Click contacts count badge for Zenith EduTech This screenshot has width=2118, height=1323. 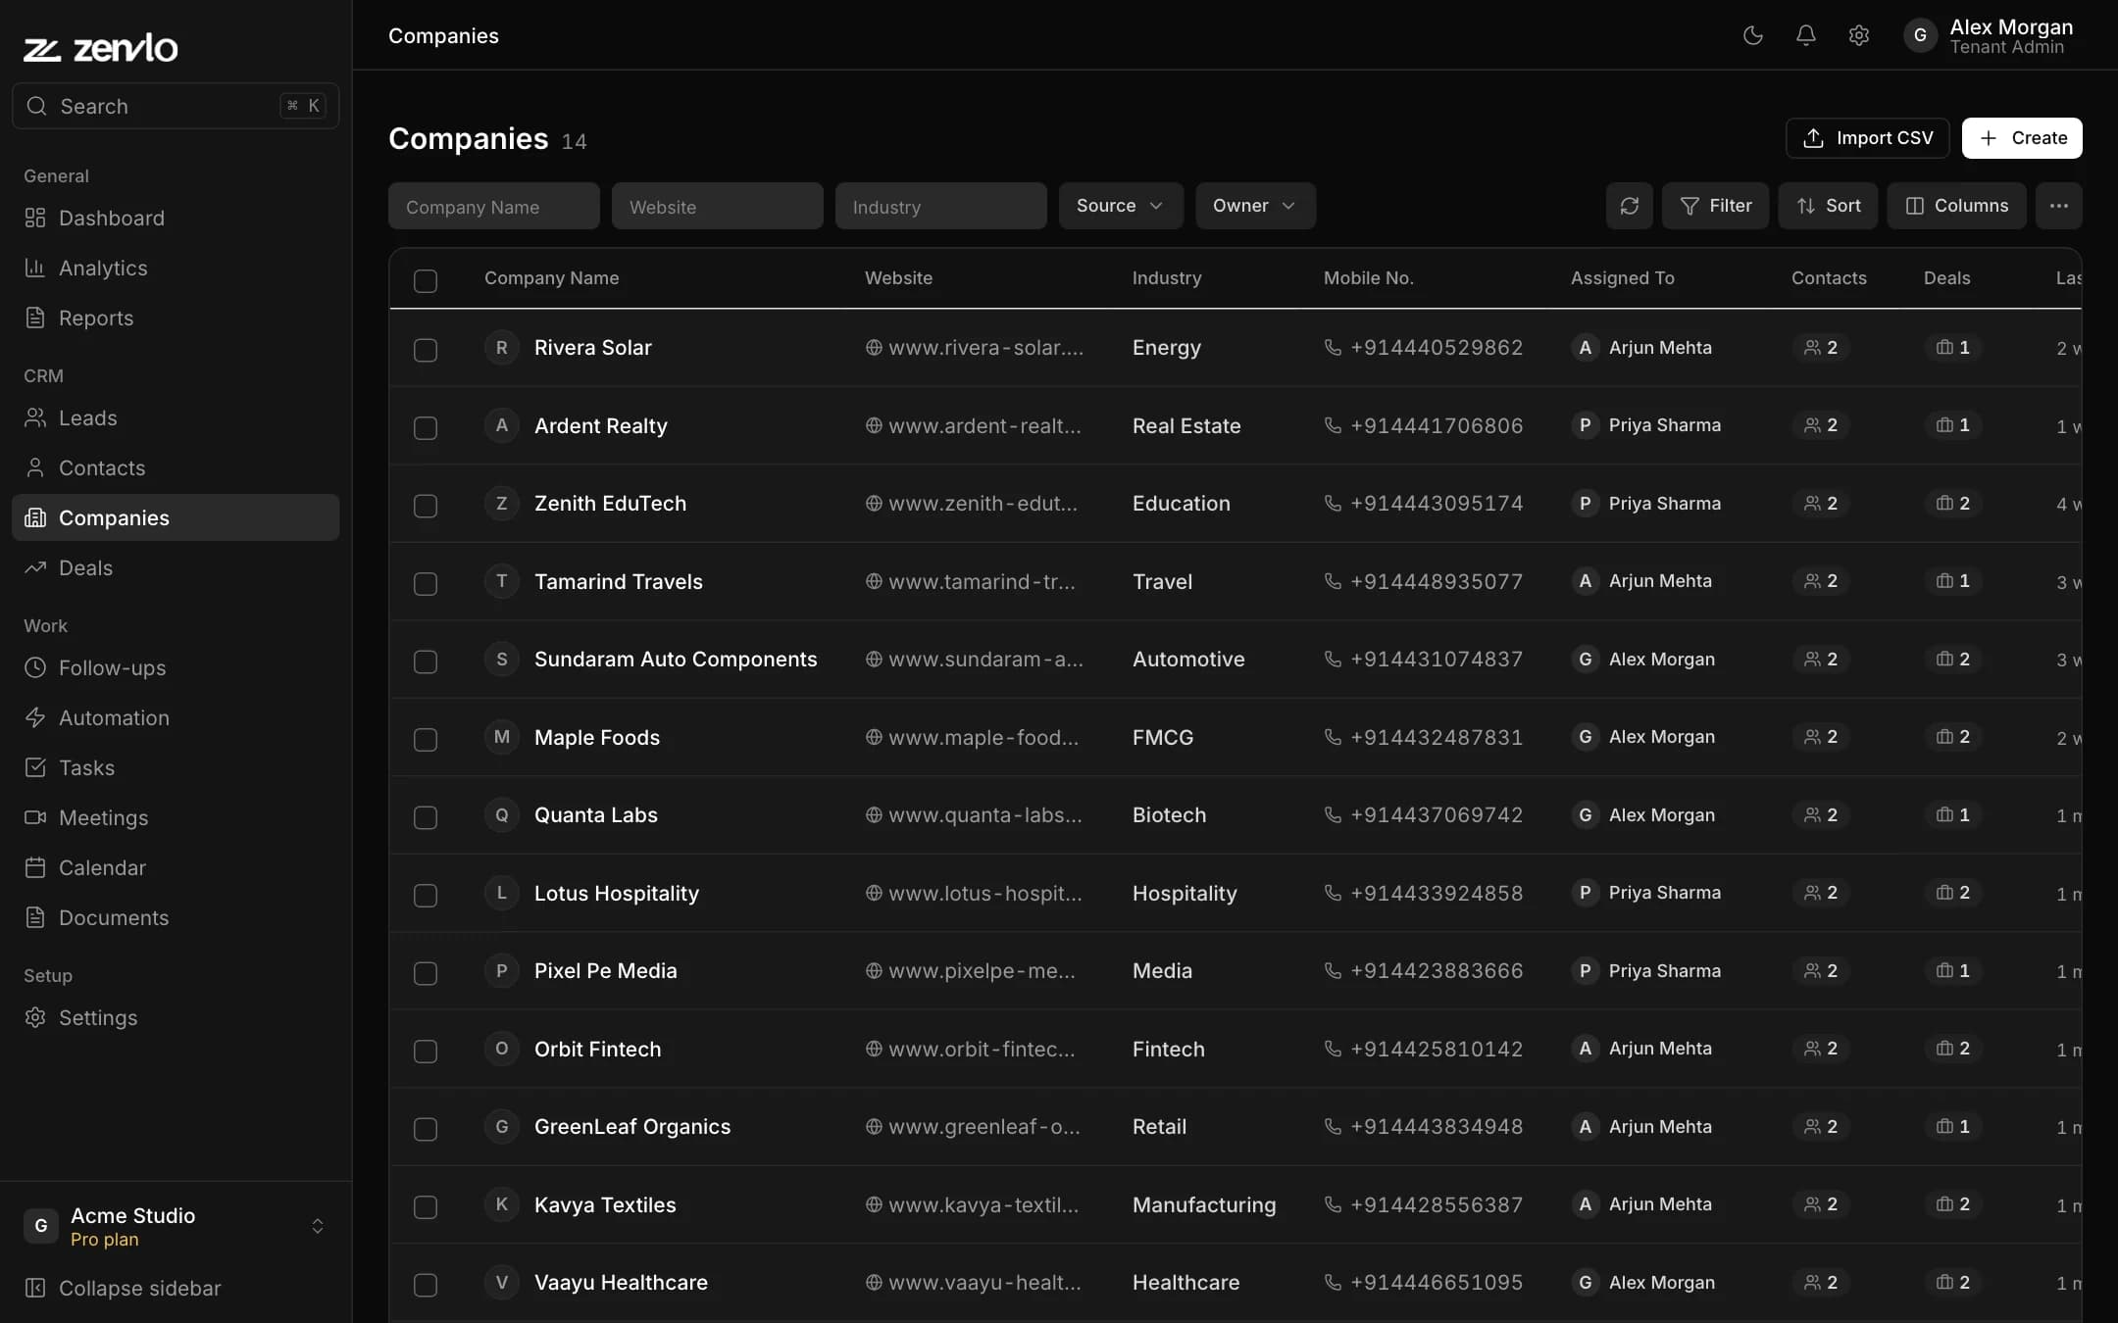coord(1821,504)
